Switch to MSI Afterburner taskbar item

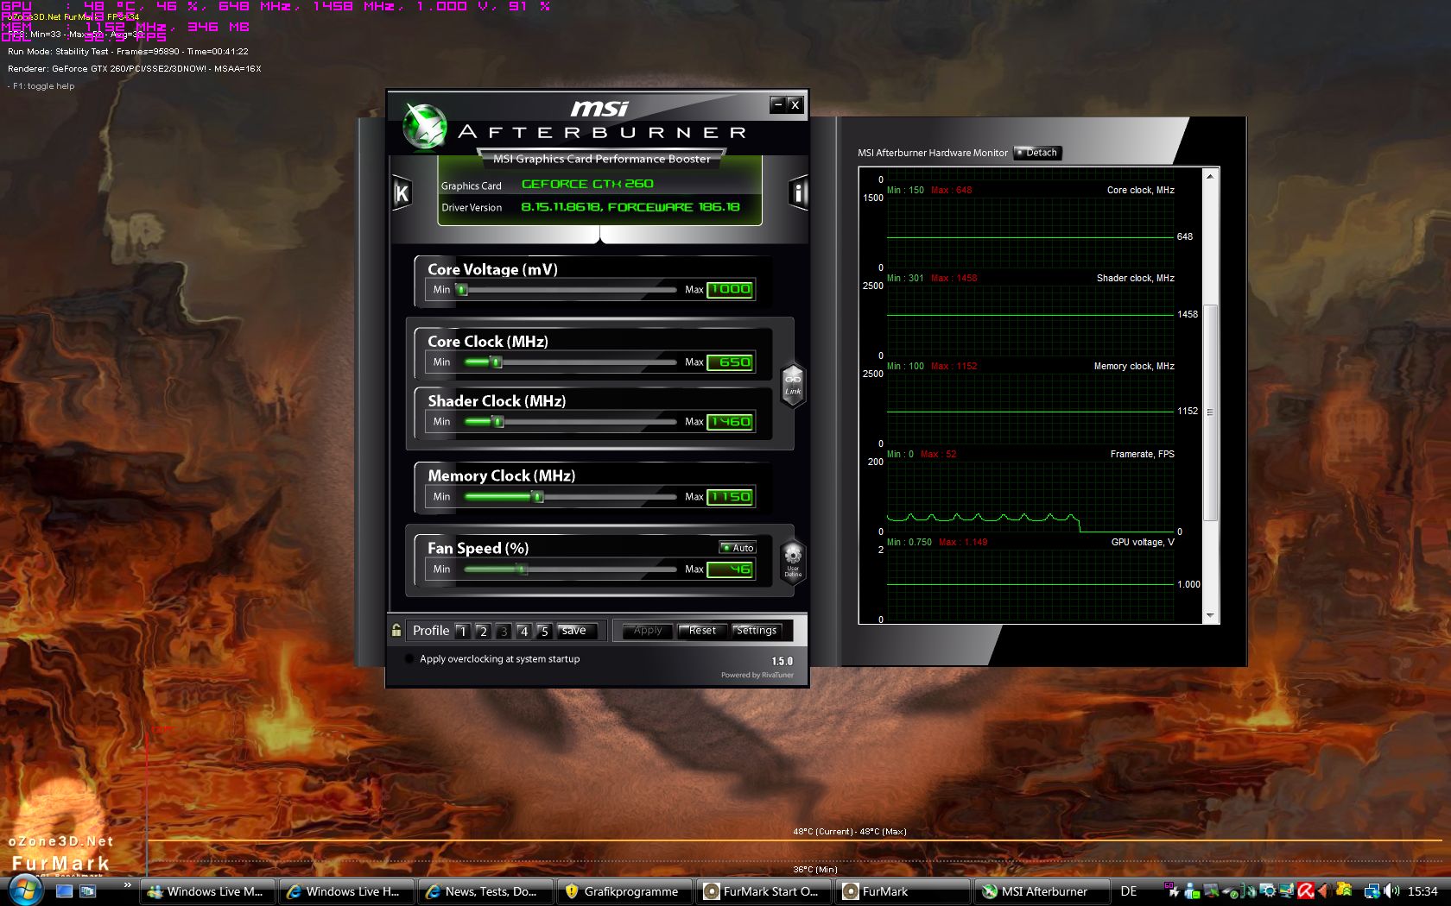(x=1042, y=891)
